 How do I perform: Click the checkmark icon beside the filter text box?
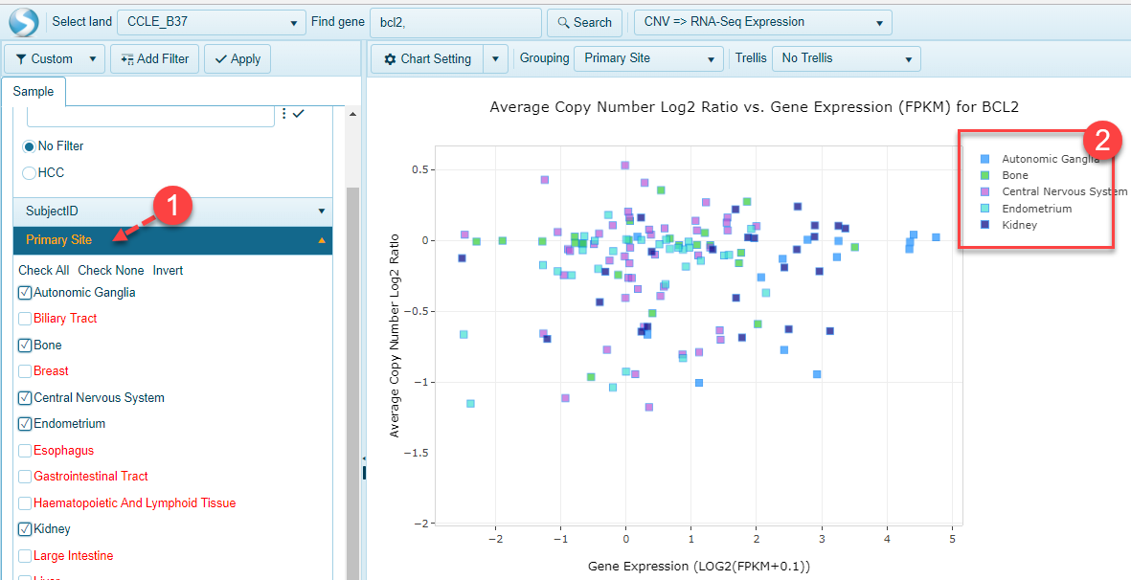[299, 114]
